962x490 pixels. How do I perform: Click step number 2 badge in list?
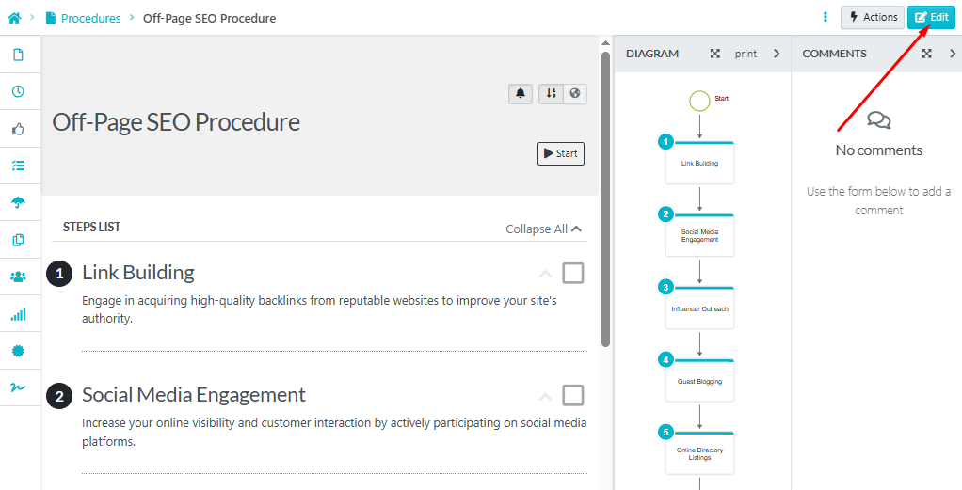click(59, 397)
